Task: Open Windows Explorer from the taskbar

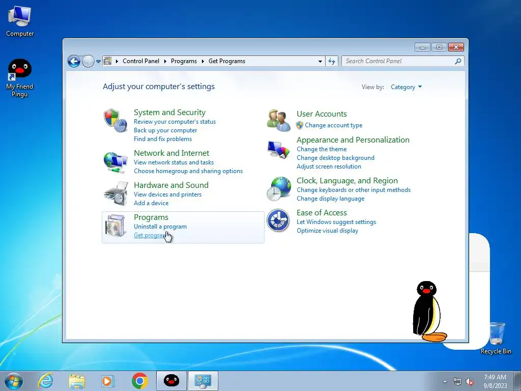Action: (x=77, y=381)
